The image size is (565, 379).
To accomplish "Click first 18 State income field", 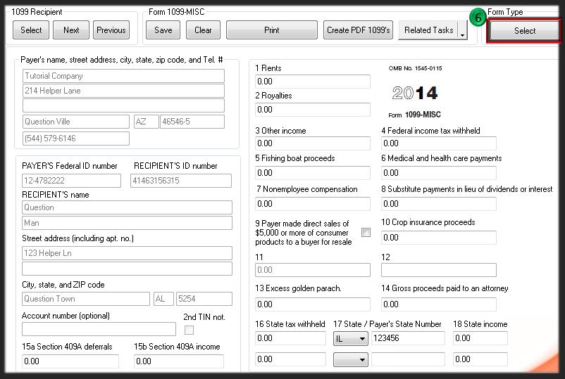I will point(480,338).
